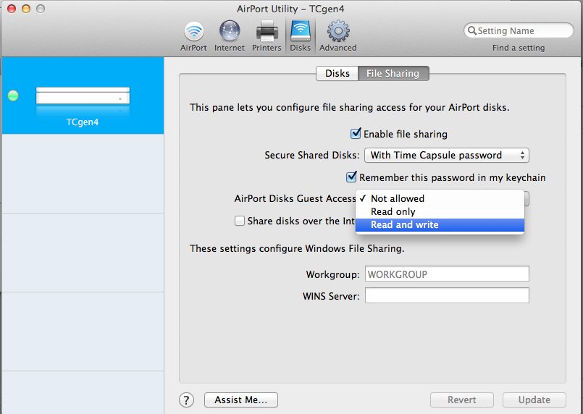Click the Update button
The height and width of the screenshot is (414, 583).
[x=534, y=400]
